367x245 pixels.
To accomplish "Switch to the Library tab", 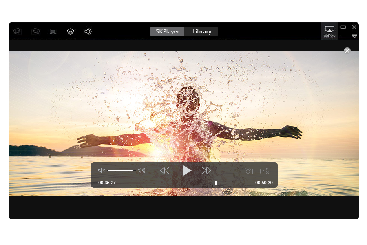I will [x=201, y=31].
